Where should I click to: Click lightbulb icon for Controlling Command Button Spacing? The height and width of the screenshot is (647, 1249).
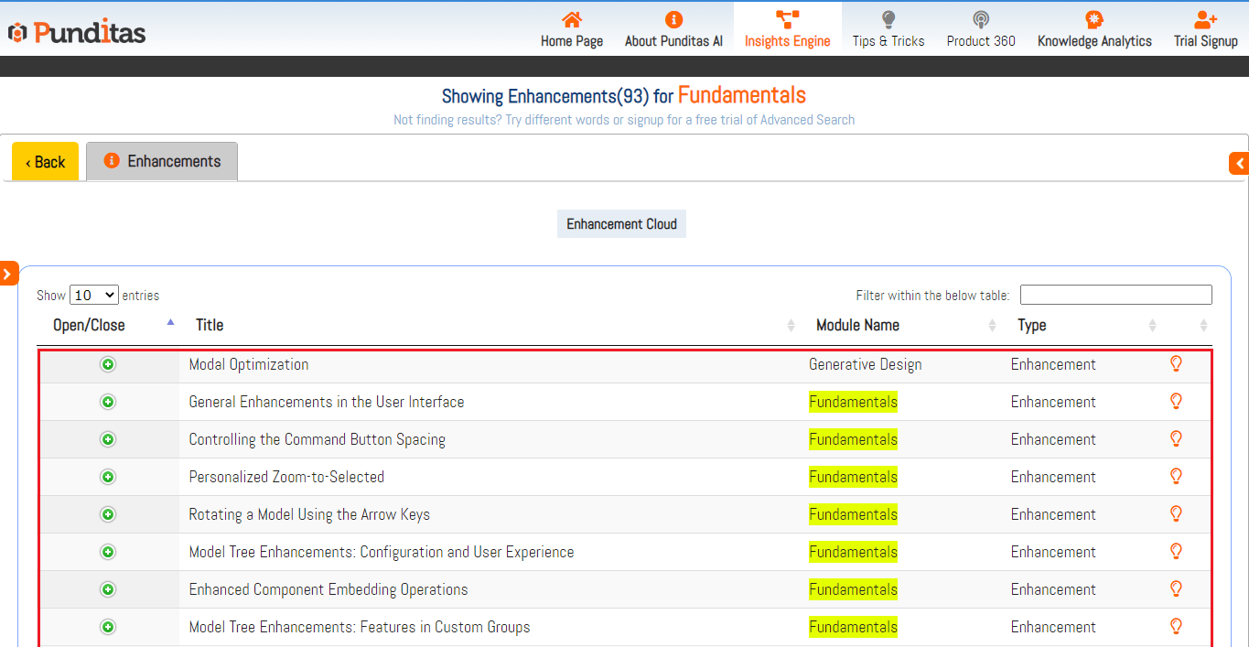click(x=1177, y=439)
